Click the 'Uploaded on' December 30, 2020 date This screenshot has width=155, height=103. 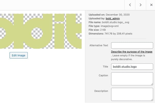[117, 14]
